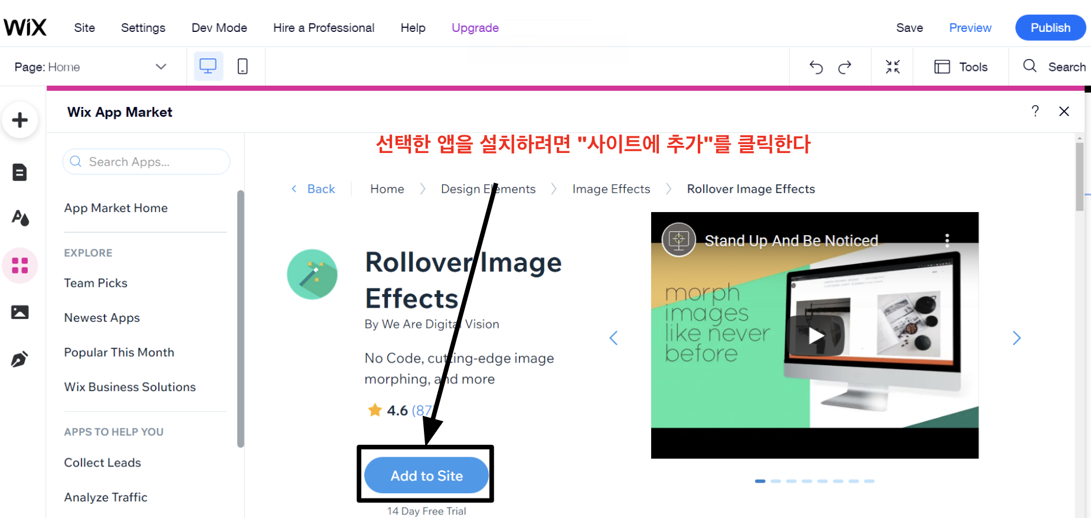Screen dimensions: 1091x518
Task: Open the Site menu
Action: (84, 28)
